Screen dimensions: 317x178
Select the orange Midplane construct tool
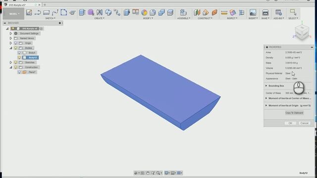(x=214, y=12)
